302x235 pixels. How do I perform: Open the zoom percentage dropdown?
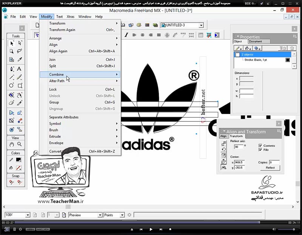pyautogui.click(x=28, y=215)
